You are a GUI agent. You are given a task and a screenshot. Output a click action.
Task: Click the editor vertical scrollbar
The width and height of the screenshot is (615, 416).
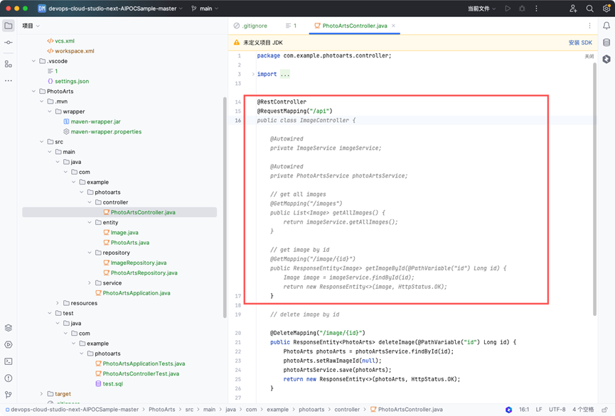[594, 189]
